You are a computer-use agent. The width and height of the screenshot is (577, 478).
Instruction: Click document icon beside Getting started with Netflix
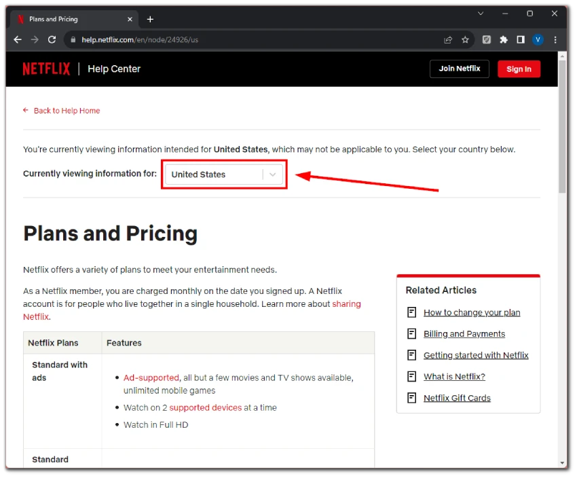(x=411, y=355)
